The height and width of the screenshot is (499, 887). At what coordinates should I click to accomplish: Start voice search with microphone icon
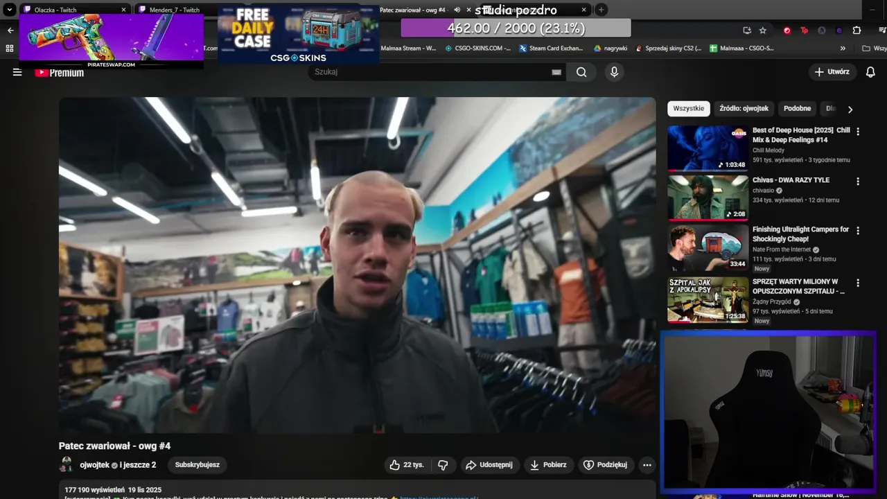(614, 72)
